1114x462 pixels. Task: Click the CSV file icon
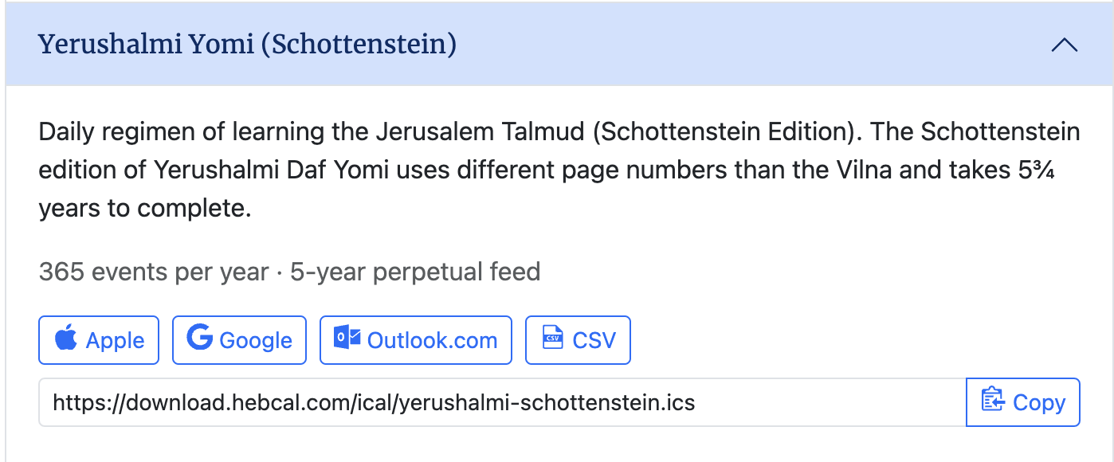[552, 339]
